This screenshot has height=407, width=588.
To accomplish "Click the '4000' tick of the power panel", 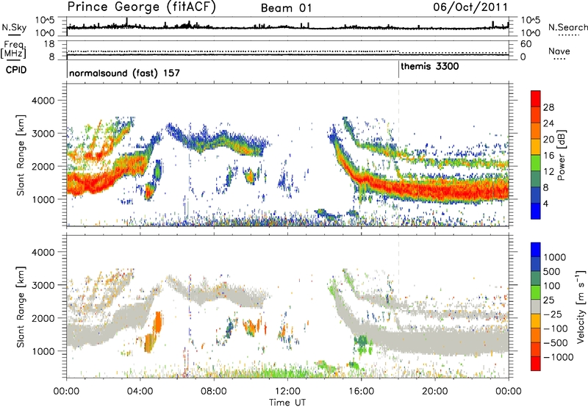I will pos(43,101).
